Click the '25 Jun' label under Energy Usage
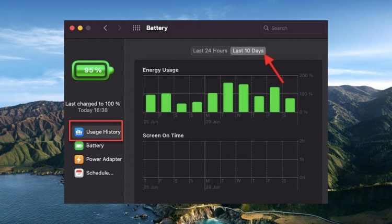Viewport: 392px width, 224px height. click(x=151, y=122)
